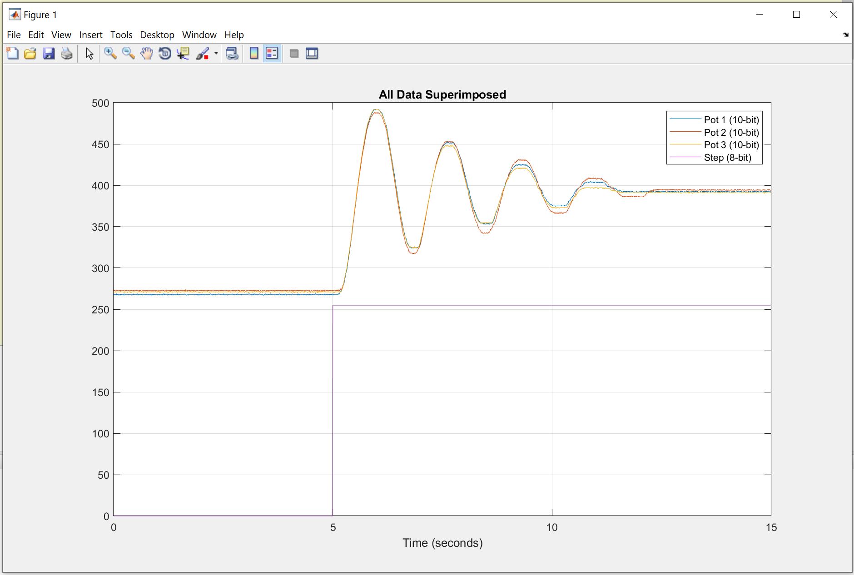
Task: Open a file with the folder icon
Action: pos(30,54)
